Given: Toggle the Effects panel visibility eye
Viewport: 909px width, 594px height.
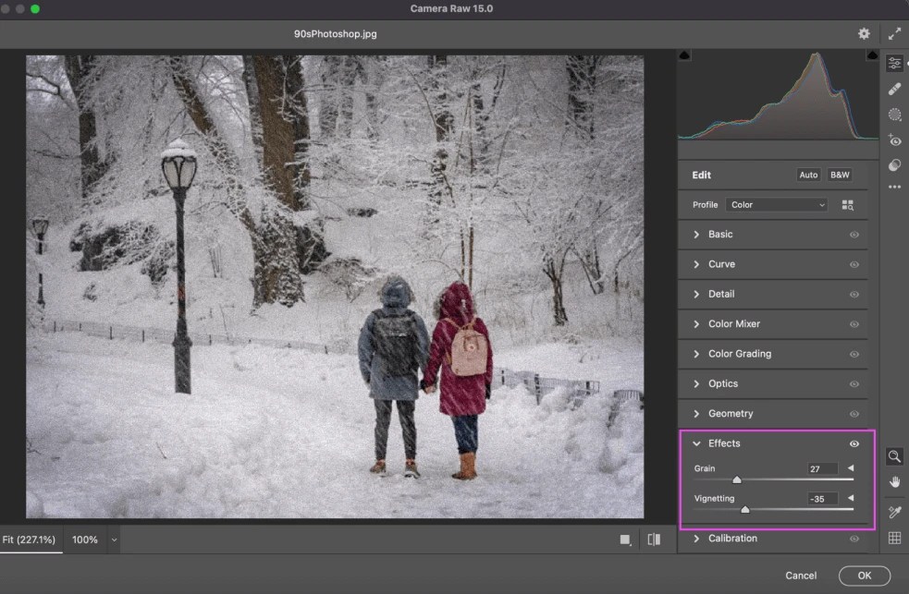Looking at the screenshot, I should 854,443.
